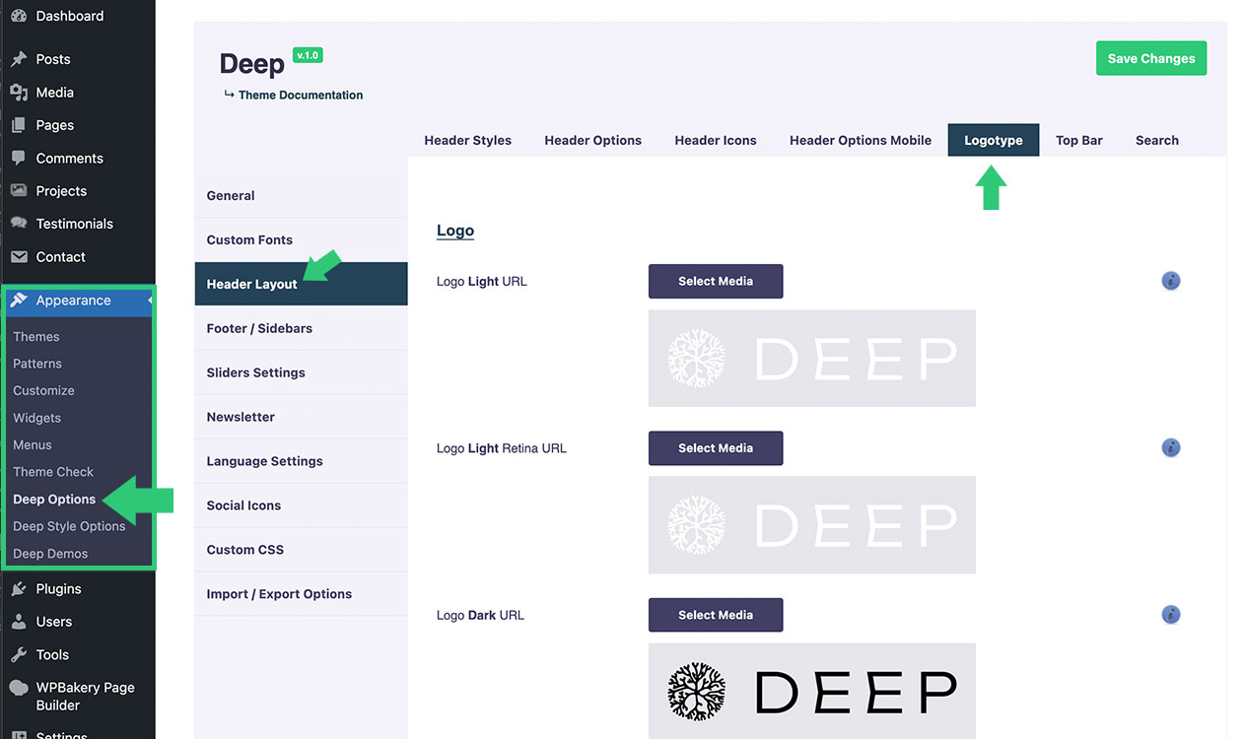
Task: Click the dark DEEP logo preview
Action: [x=811, y=691]
